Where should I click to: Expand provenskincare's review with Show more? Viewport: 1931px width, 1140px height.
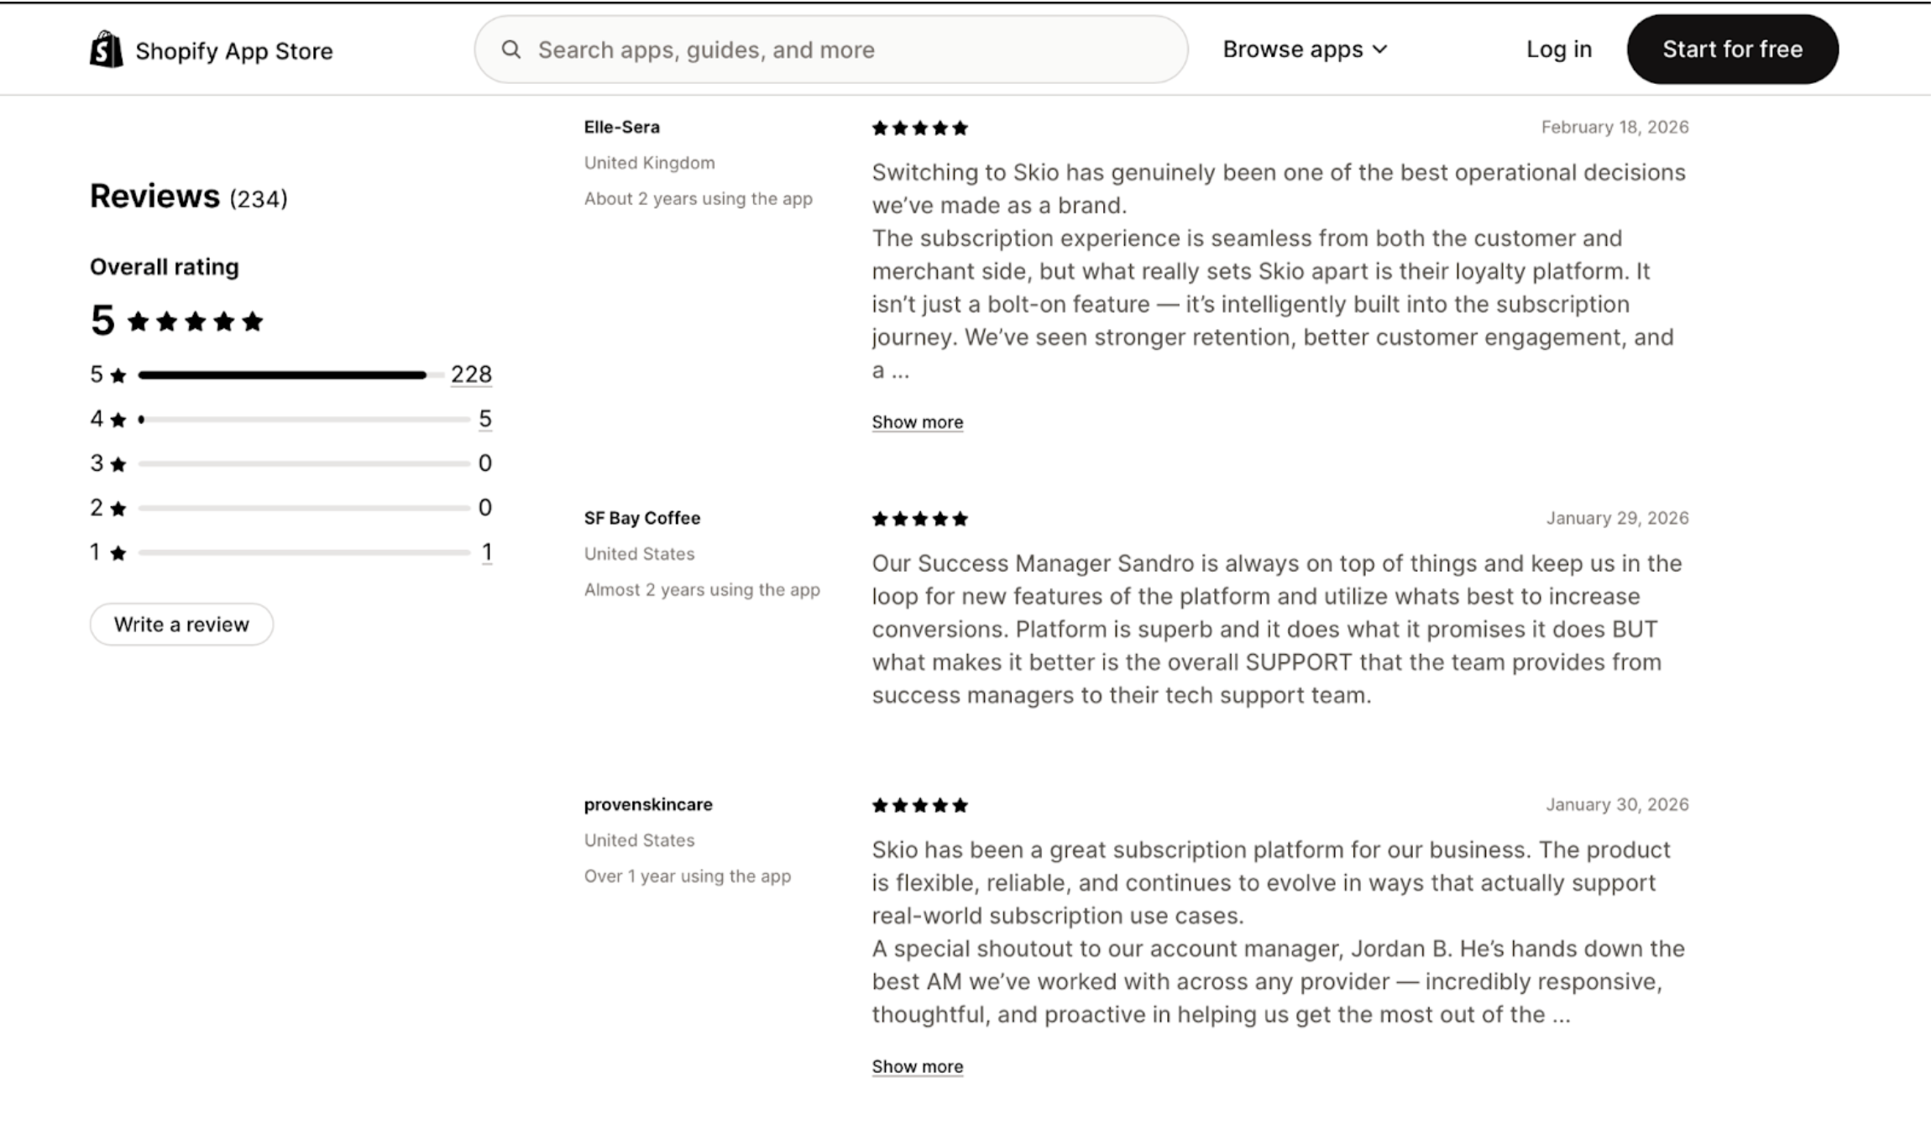point(917,1066)
